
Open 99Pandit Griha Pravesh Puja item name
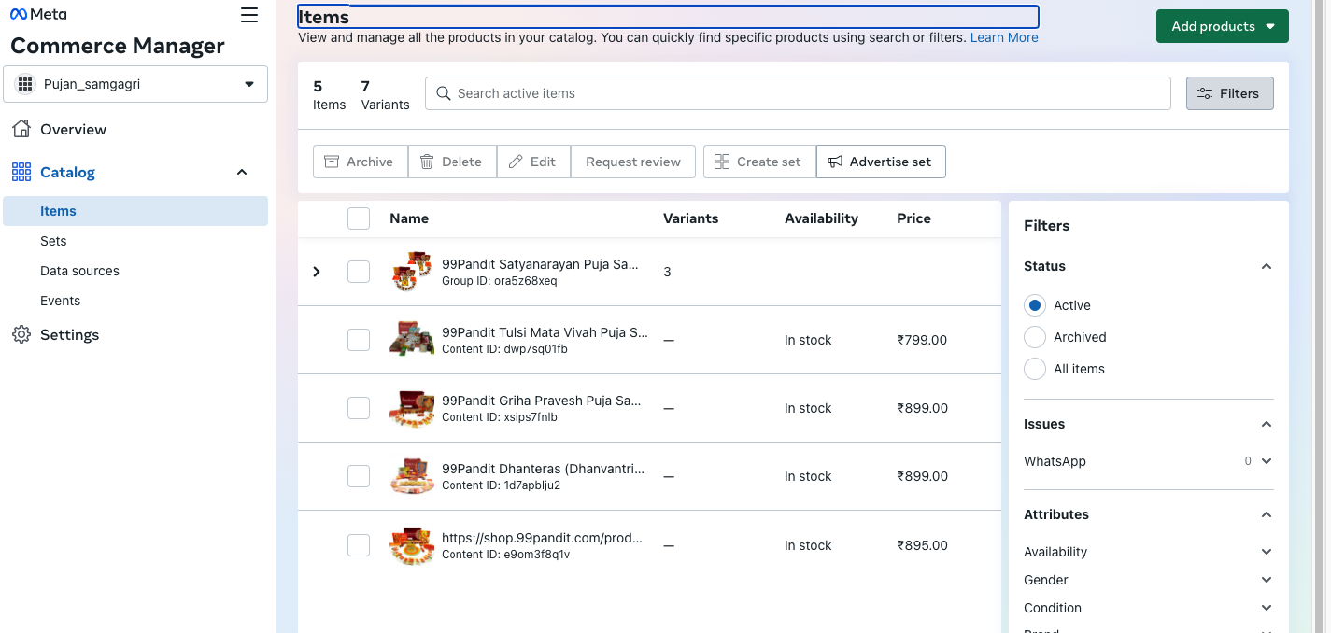(542, 401)
